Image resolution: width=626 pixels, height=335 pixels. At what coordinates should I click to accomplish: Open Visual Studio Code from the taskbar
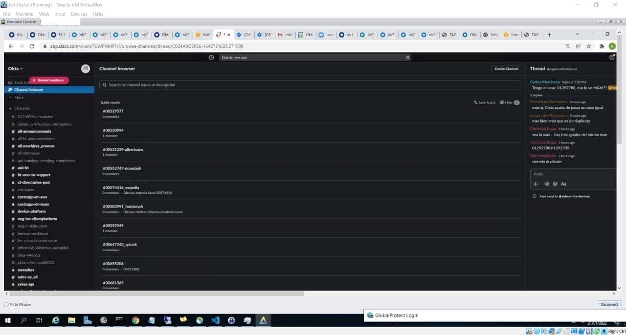216,320
